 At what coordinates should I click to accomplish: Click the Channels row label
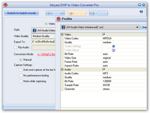70,89
